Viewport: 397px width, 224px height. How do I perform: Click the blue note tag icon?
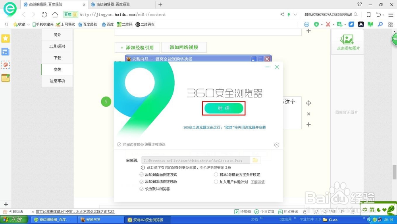point(351,24)
